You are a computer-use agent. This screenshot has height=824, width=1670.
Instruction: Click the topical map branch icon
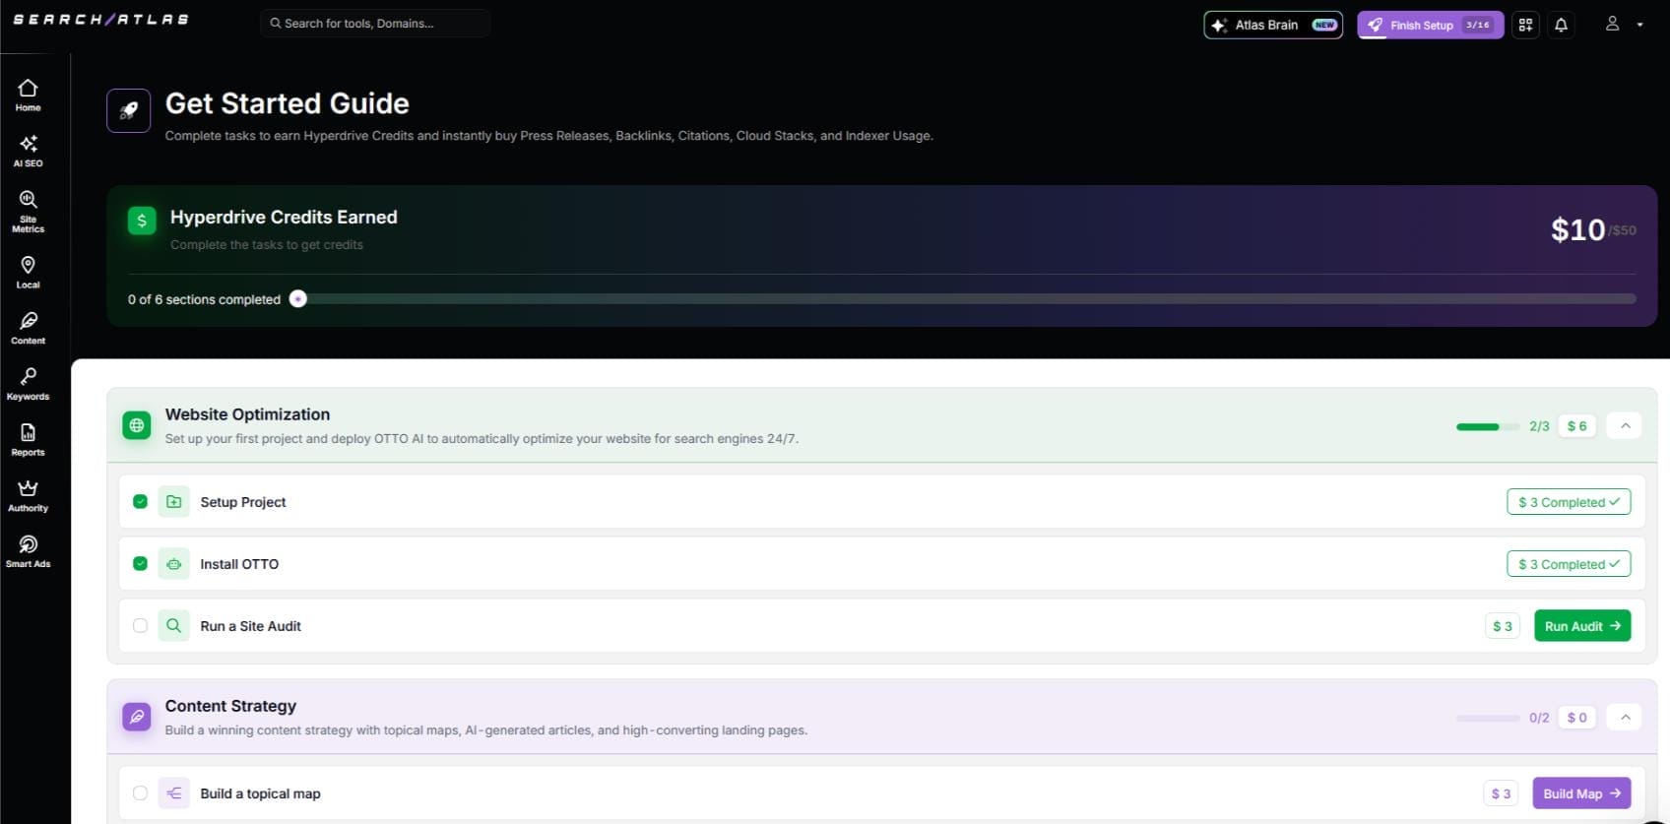click(x=174, y=793)
